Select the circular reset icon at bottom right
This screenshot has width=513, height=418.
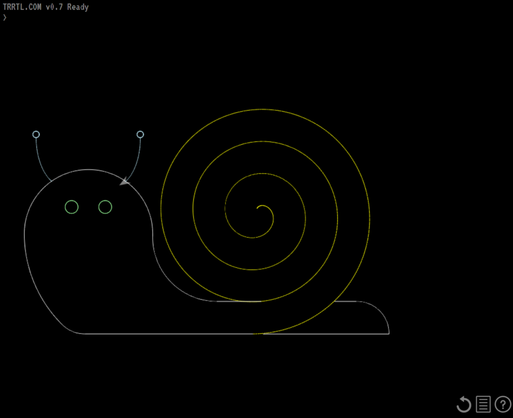click(x=463, y=404)
